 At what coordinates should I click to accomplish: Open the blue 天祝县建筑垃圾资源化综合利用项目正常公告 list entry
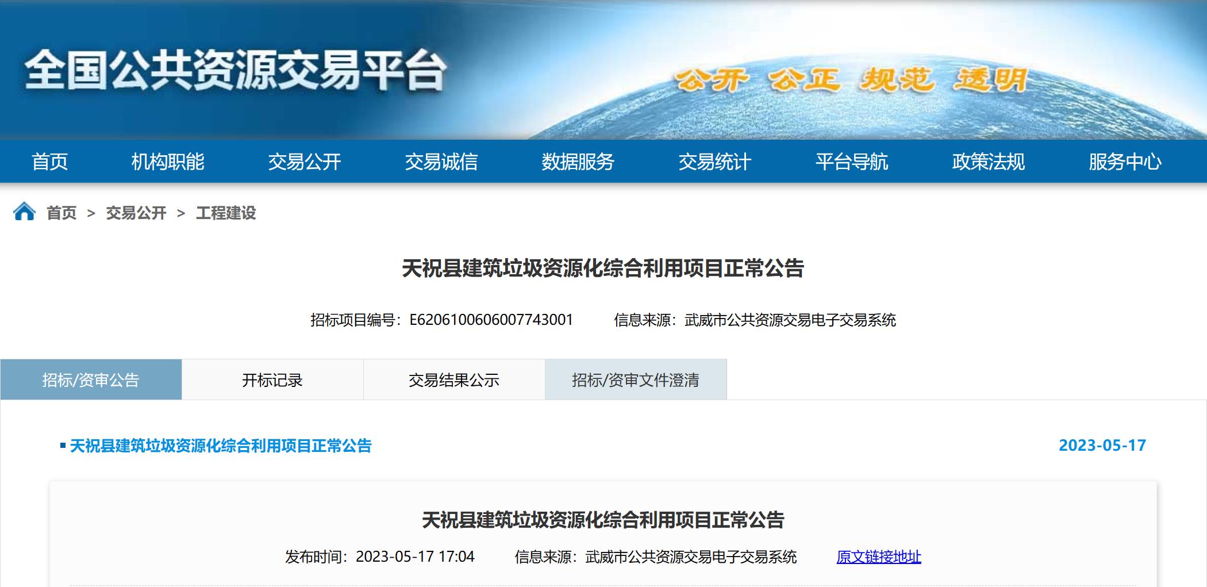pos(221,446)
